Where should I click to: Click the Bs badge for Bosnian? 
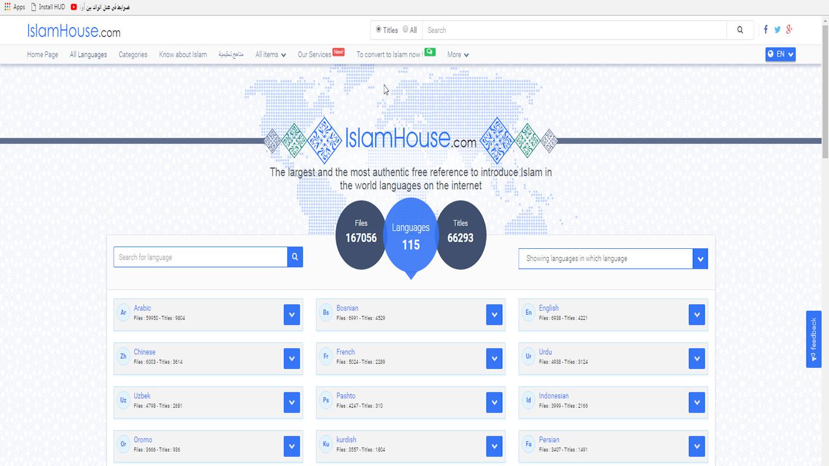pyautogui.click(x=326, y=312)
